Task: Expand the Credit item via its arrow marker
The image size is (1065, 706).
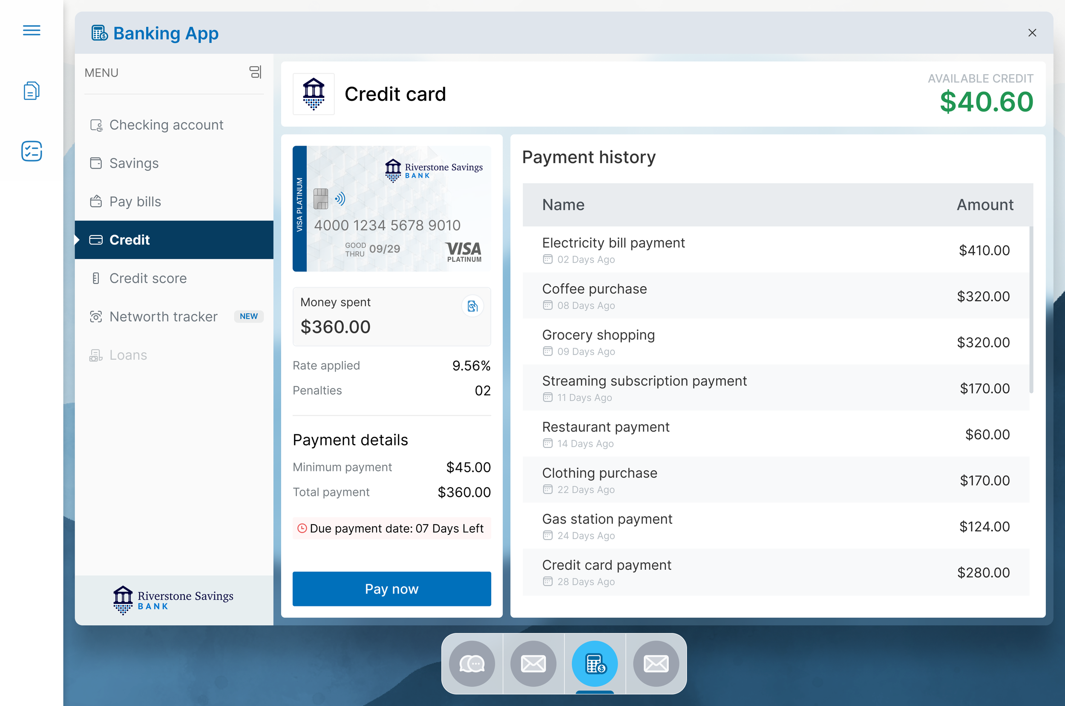Action: 78,240
